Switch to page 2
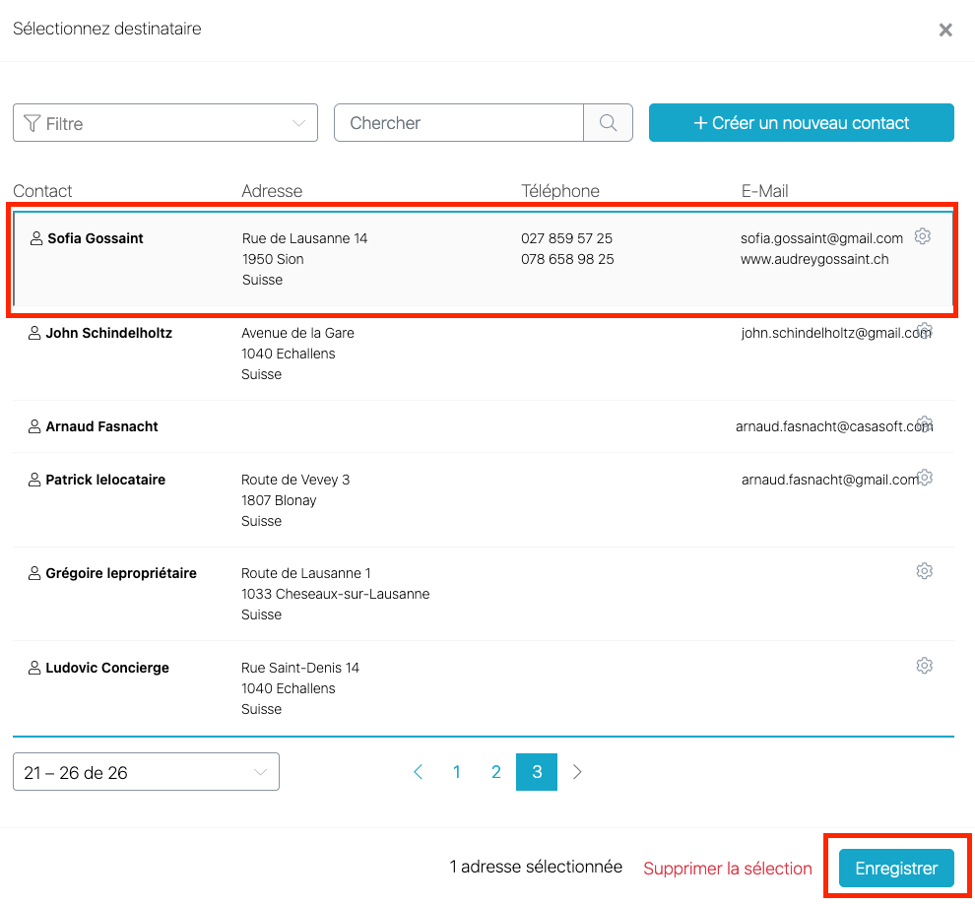This screenshot has height=904, width=975. pyautogui.click(x=496, y=772)
